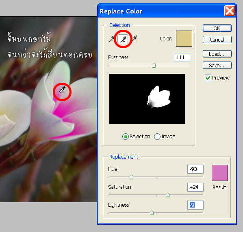Click the Hue value field
The image size is (243, 232).
click(x=195, y=169)
